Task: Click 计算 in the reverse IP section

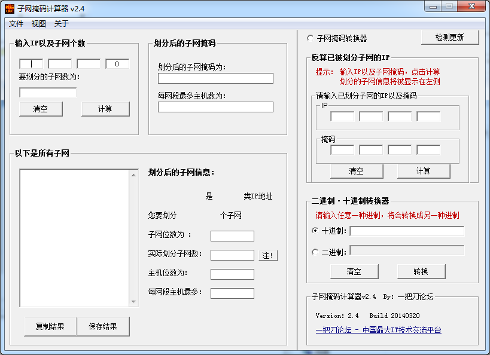Action: click(424, 171)
